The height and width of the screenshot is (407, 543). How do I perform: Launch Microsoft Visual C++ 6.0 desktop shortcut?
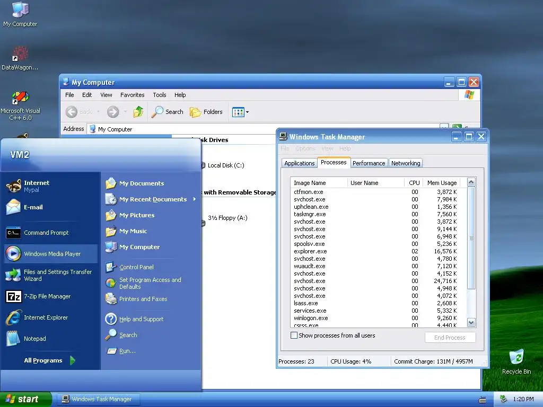pos(20,106)
